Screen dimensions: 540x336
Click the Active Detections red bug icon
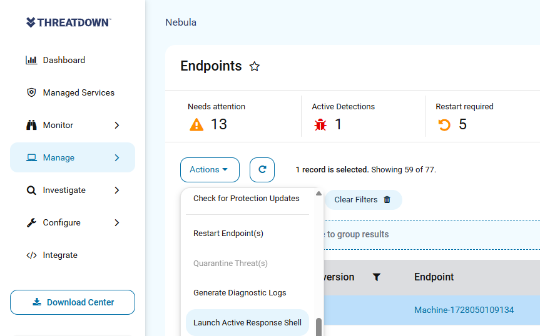pyautogui.click(x=320, y=124)
